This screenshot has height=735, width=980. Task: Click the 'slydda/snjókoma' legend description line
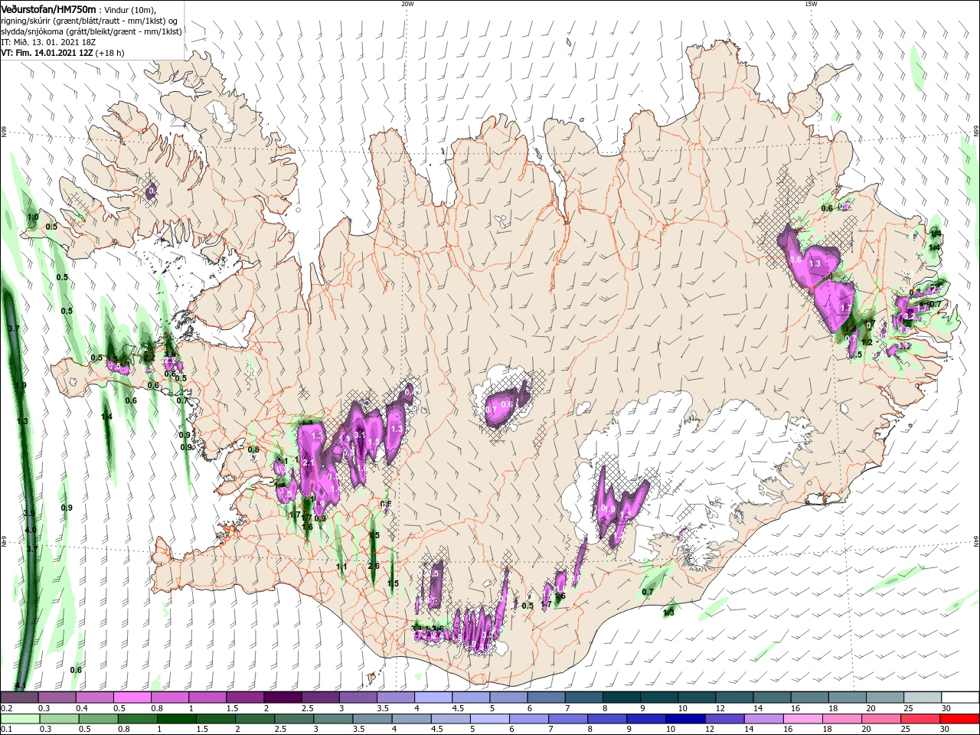(x=92, y=31)
